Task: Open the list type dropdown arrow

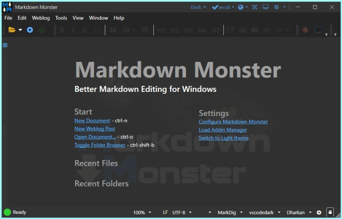Action: [x=134, y=30]
